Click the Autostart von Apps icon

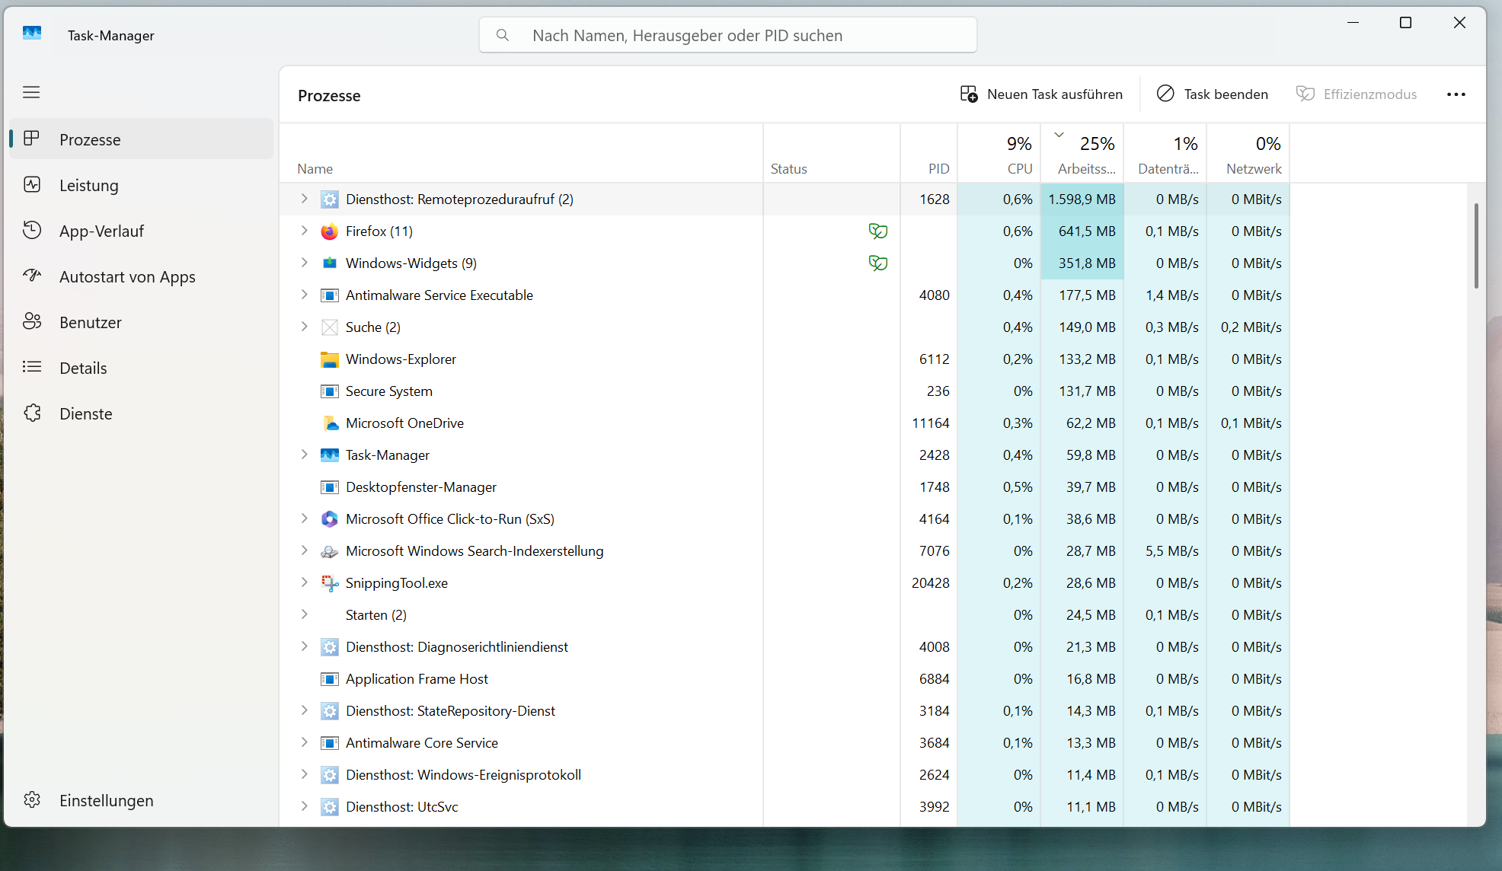point(32,276)
